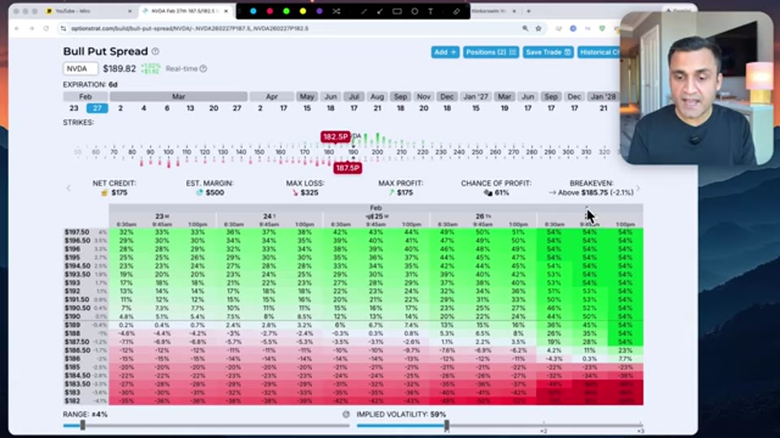Choose expiration 13 under Mar
The width and height of the screenshot is (780, 438).
point(190,108)
